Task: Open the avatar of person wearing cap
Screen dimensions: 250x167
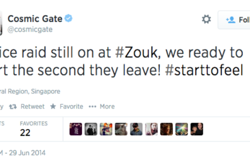Action: click(x=136, y=129)
